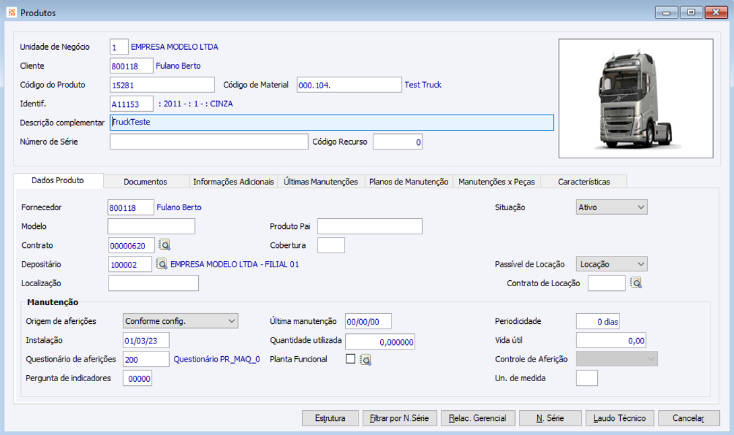Focus the Modelo input field
Image resolution: width=734 pixels, height=435 pixels.
point(151,226)
